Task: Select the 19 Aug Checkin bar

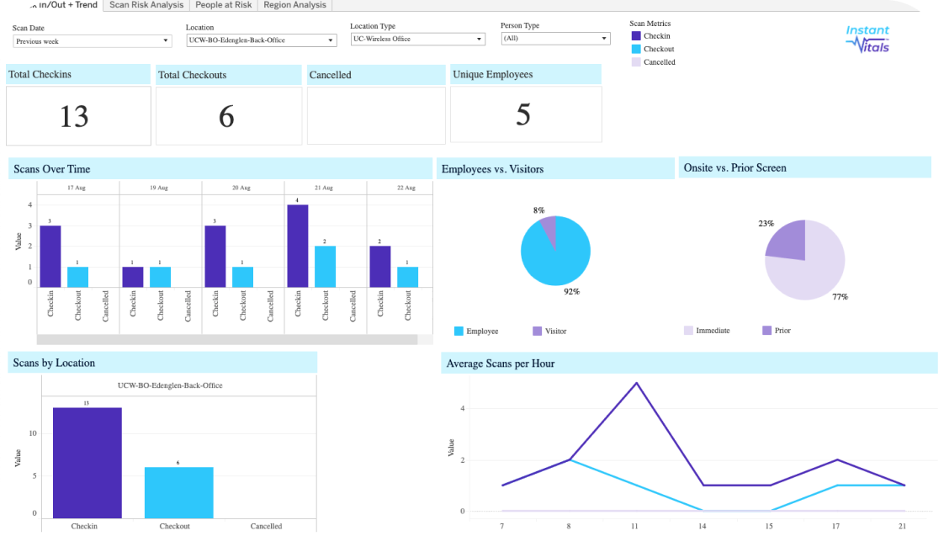Action: coord(133,277)
